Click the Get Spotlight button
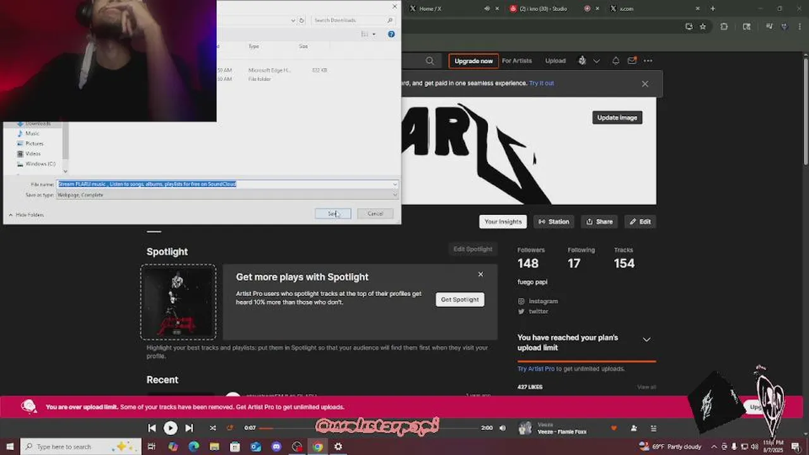 (460, 300)
